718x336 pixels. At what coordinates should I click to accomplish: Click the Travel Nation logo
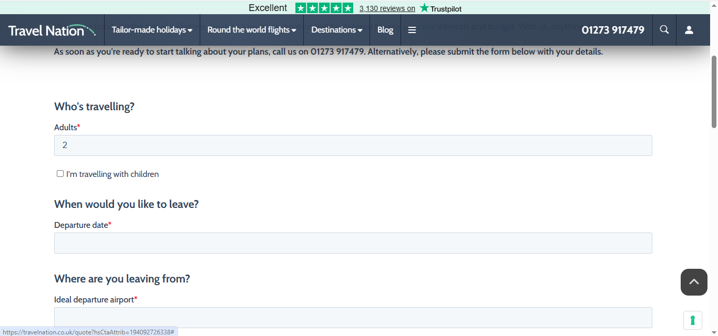point(52,30)
